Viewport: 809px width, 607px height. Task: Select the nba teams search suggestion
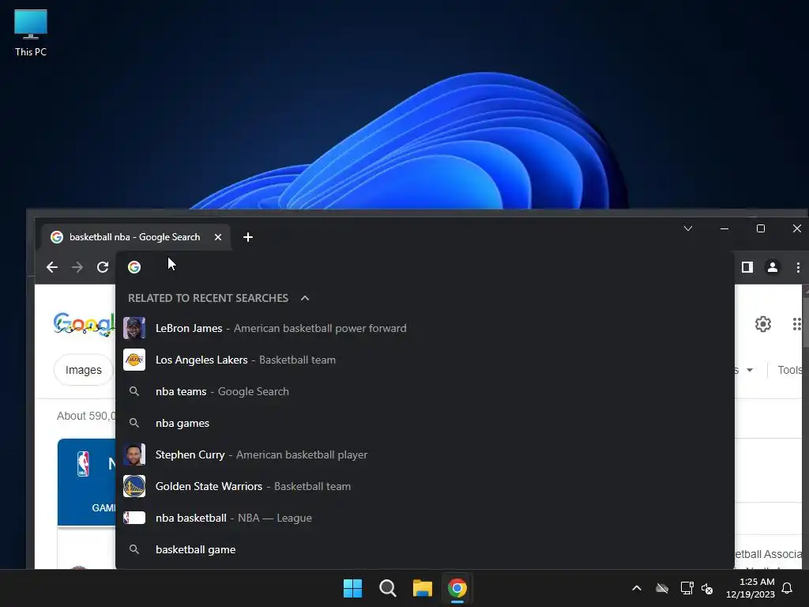424,391
